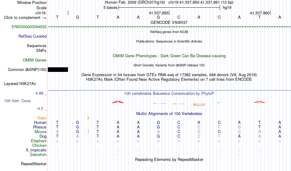Click the black dbSNP variant block

click(58, 70)
